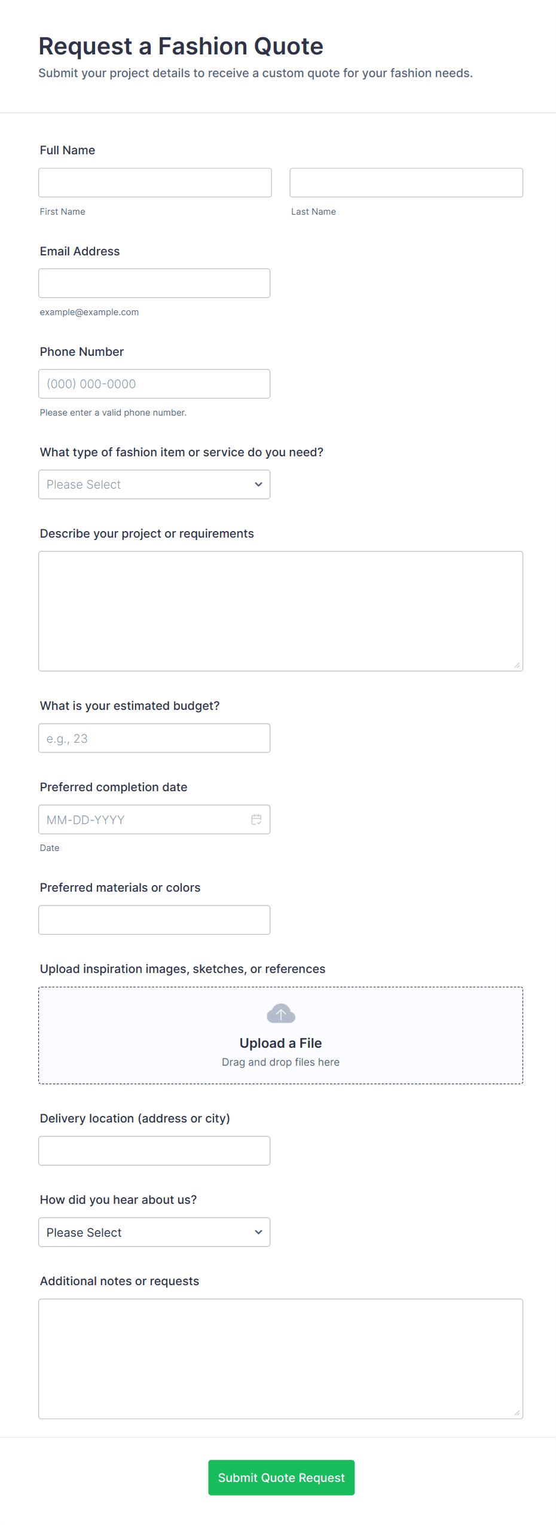Focus the First Name field
The width and height of the screenshot is (556, 1525).
(155, 182)
